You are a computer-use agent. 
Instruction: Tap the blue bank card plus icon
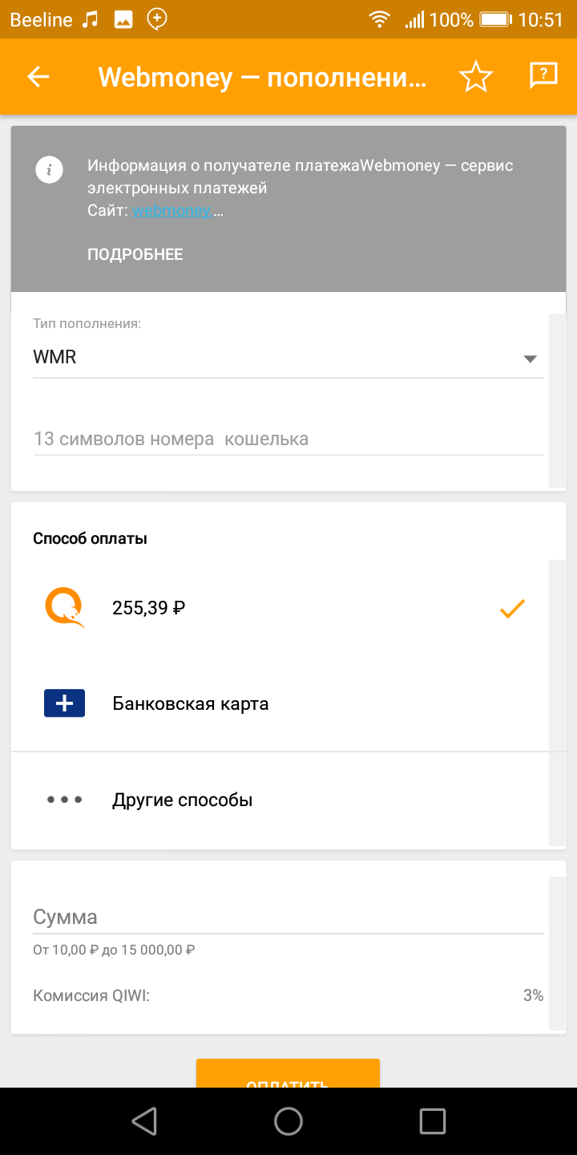(x=64, y=703)
